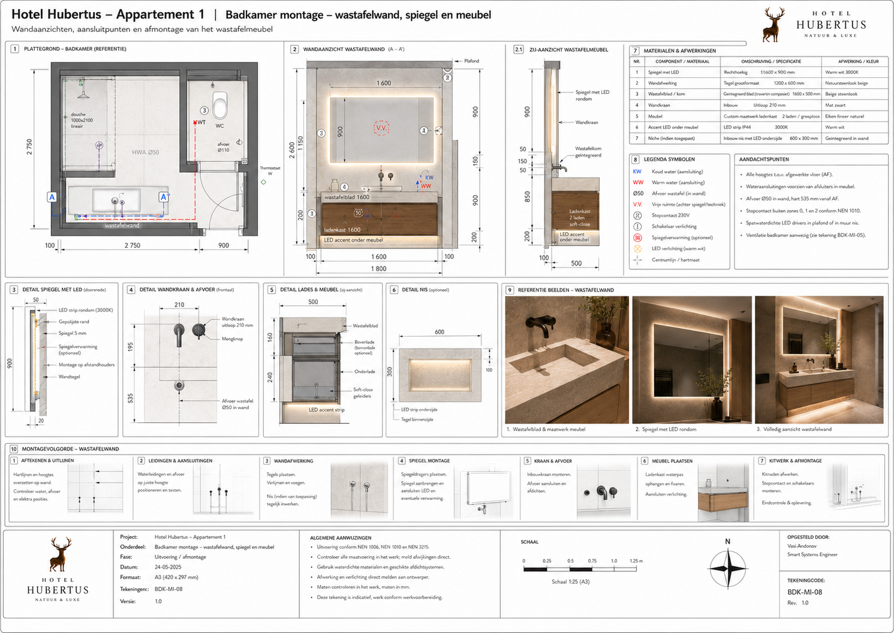Click the Hotel Hubertus deer logo top right
The width and height of the screenshot is (894, 633).
click(773, 25)
